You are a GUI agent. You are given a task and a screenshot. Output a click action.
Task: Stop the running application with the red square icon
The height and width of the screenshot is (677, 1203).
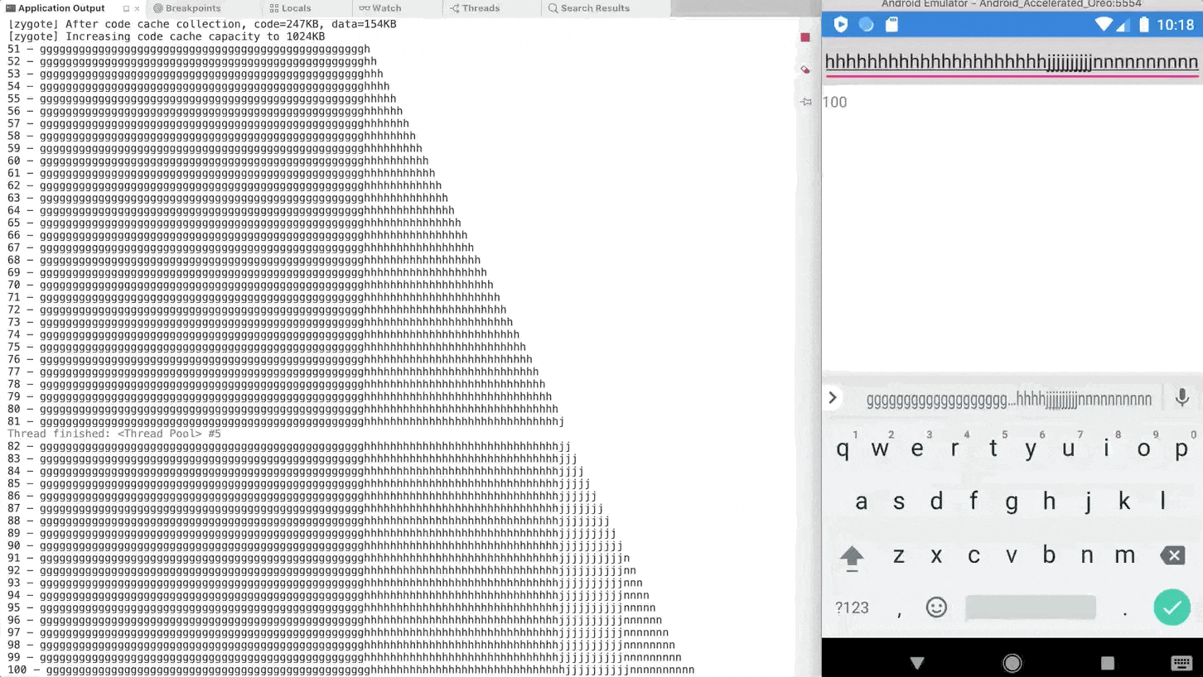[804, 37]
